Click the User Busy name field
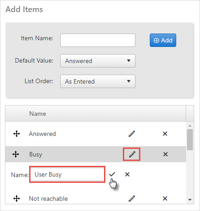200x211 pixels. (67, 174)
